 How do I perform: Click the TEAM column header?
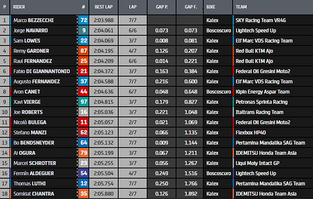(241, 7)
